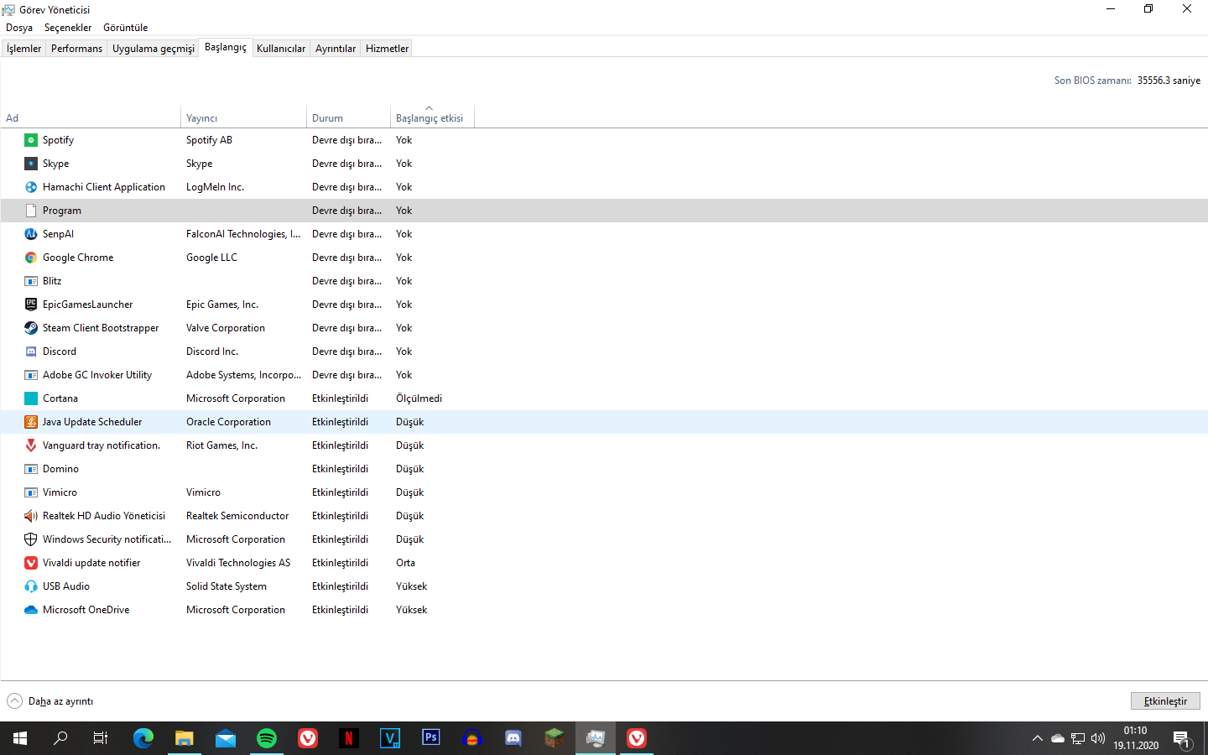This screenshot has height=755, width=1208.
Task: Click the Etkinleştir button
Action: tap(1165, 701)
